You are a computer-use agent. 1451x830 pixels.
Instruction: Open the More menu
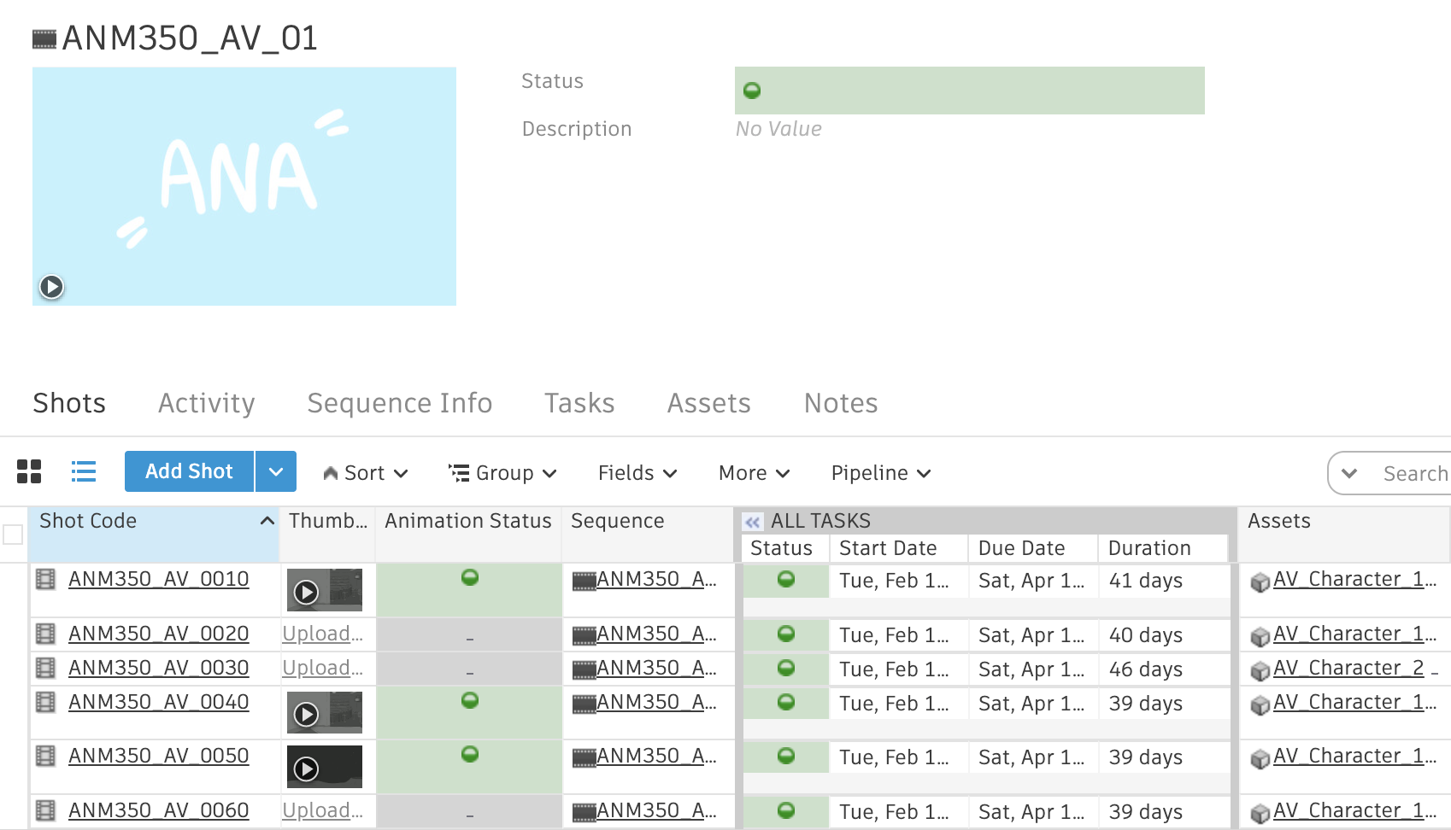point(752,472)
